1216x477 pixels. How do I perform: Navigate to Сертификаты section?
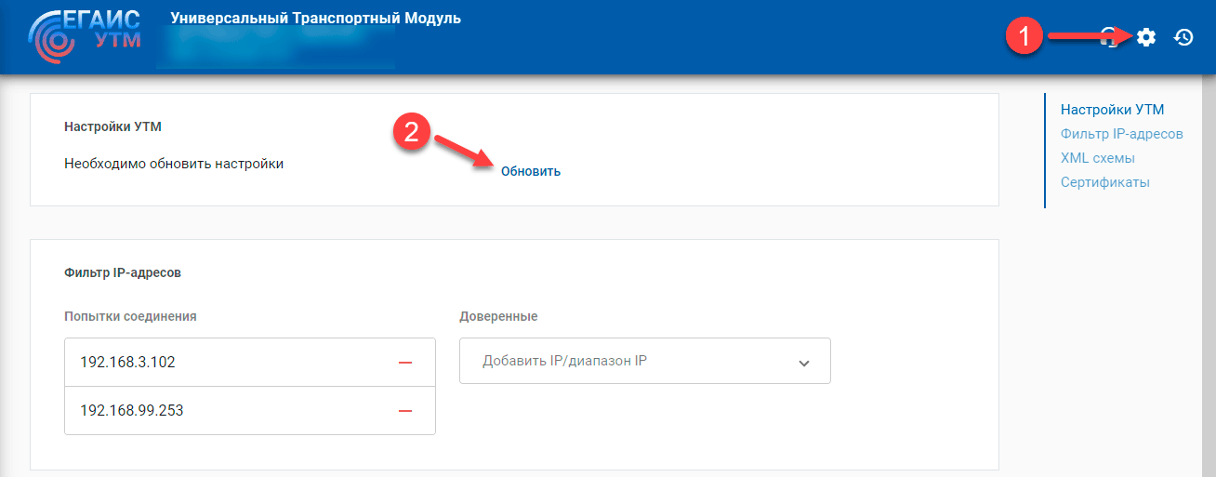tap(1104, 182)
